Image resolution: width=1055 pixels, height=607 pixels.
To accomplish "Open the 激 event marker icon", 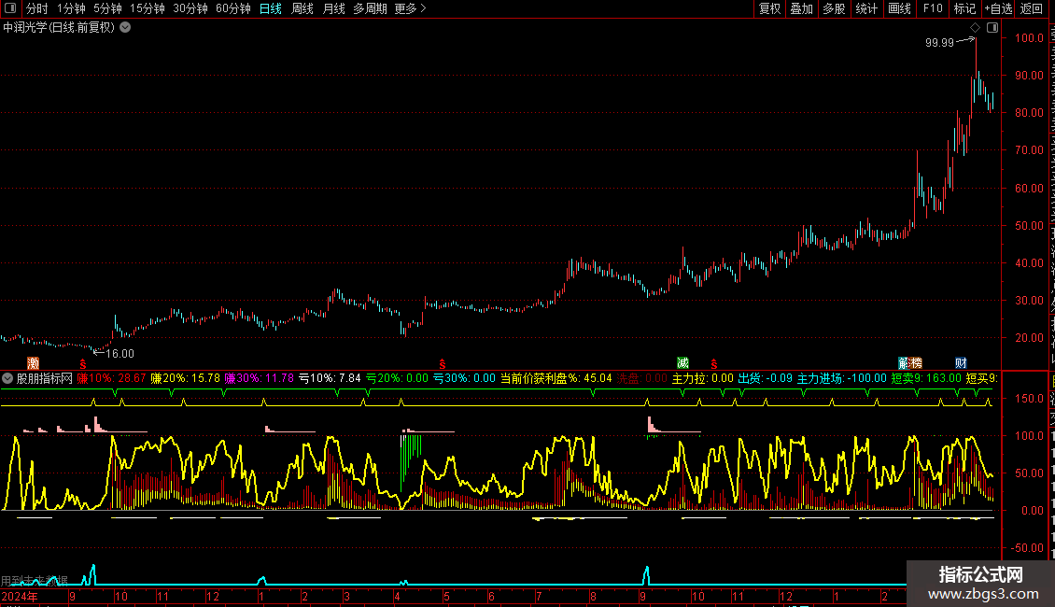I will (x=33, y=363).
